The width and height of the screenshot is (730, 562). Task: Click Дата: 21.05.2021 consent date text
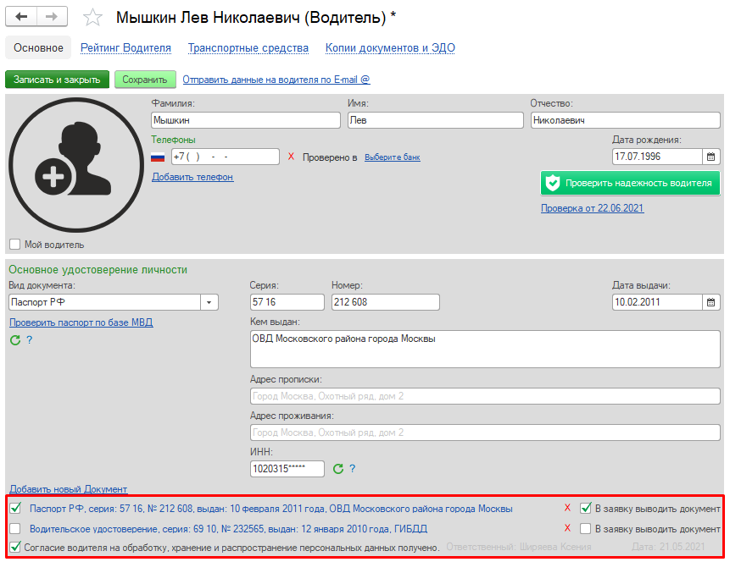tap(668, 547)
